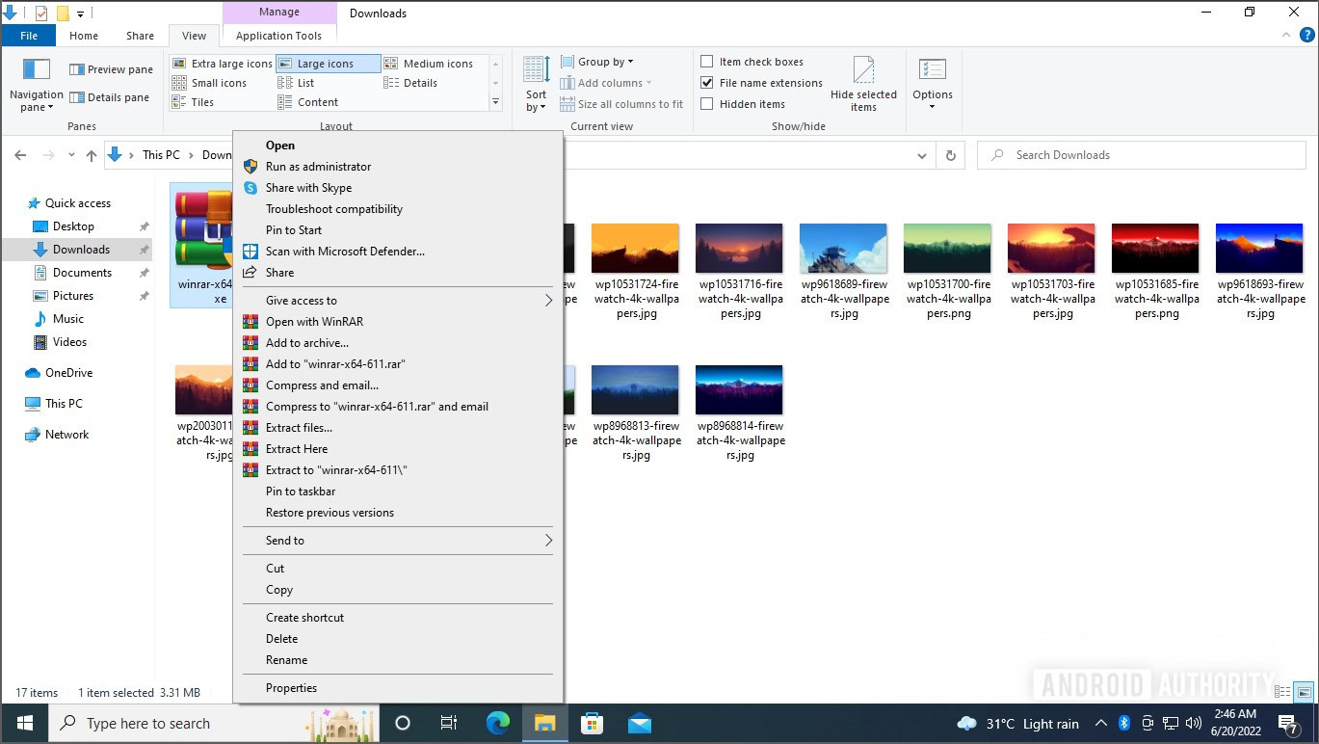Open Microsoft Store from the taskbar
Screen dimensions: 1319x744
592,723
